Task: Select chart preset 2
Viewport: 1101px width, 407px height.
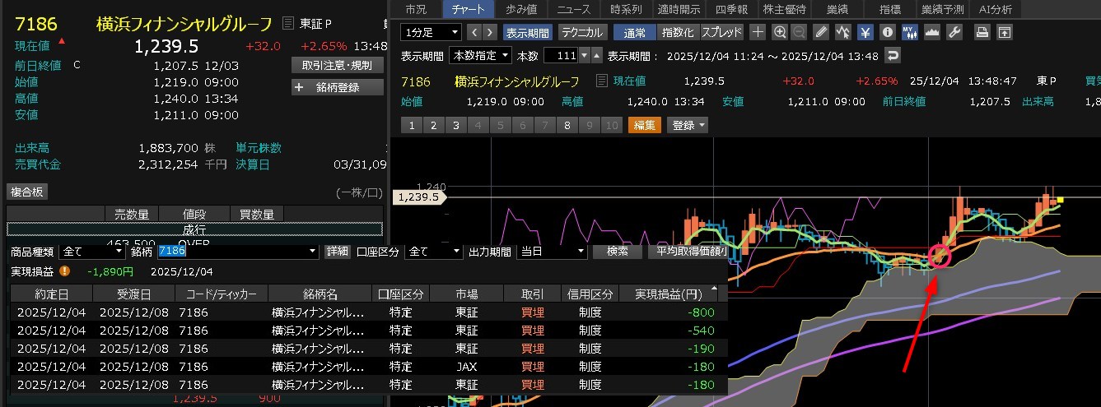Action: point(433,126)
